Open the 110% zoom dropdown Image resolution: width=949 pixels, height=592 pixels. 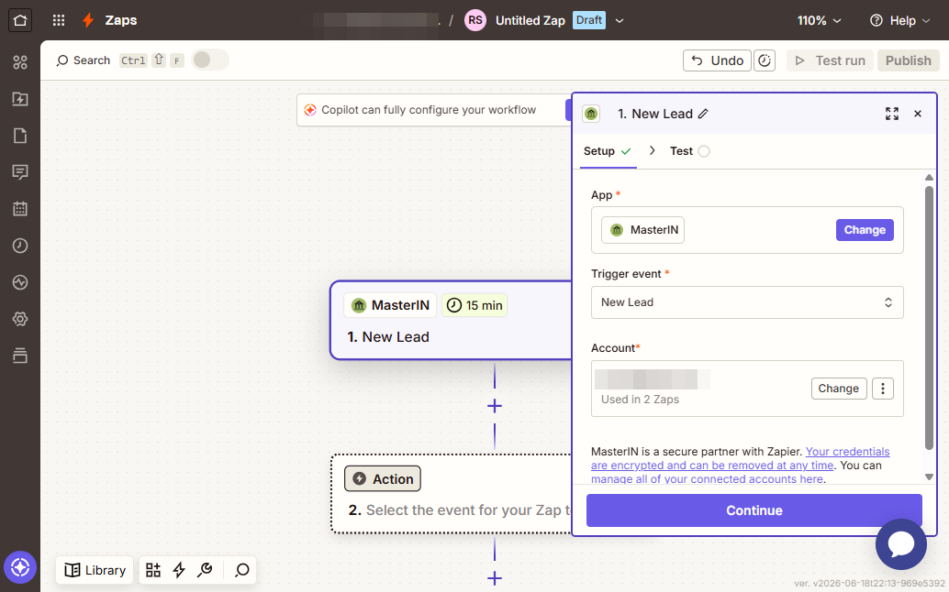pyautogui.click(x=819, y=20)
